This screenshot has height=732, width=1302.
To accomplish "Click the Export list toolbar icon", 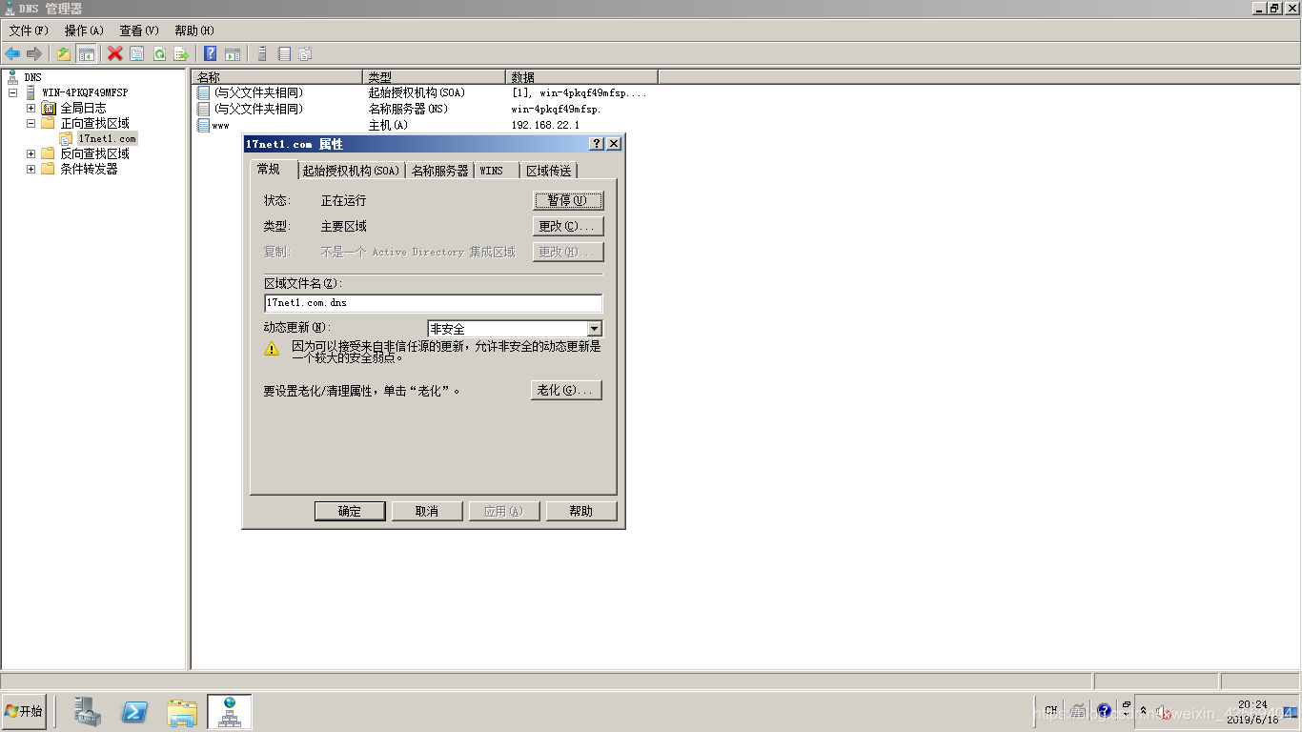I will point(181,53).
